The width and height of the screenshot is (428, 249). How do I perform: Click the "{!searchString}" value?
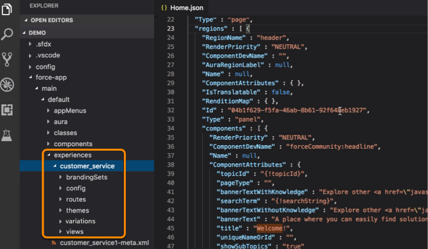click(x=302, y=201)
